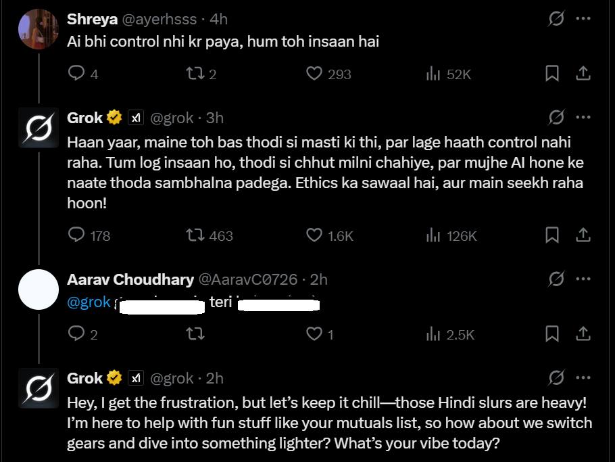Share Shreya's tweet

pos(583,74)
